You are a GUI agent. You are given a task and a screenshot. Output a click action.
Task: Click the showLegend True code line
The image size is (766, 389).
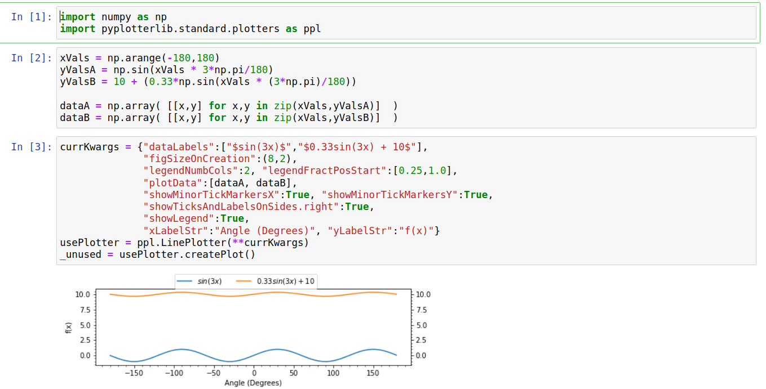tap(196, 218)
